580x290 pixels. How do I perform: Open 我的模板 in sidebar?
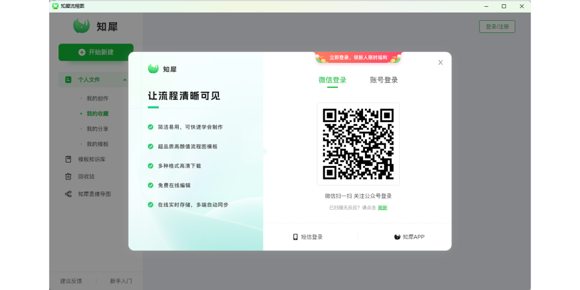point(97,144)
